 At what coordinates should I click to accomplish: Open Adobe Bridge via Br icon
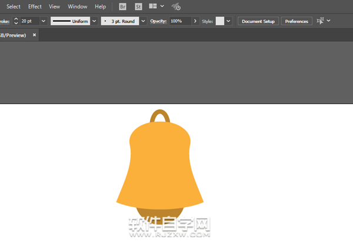122,6
